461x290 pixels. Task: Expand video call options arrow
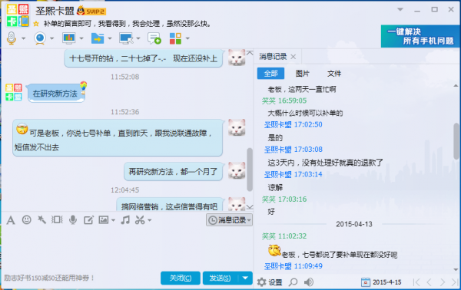pyautogui.click(x=52, y=38)
